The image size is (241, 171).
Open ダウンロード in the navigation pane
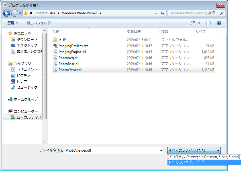27,39
